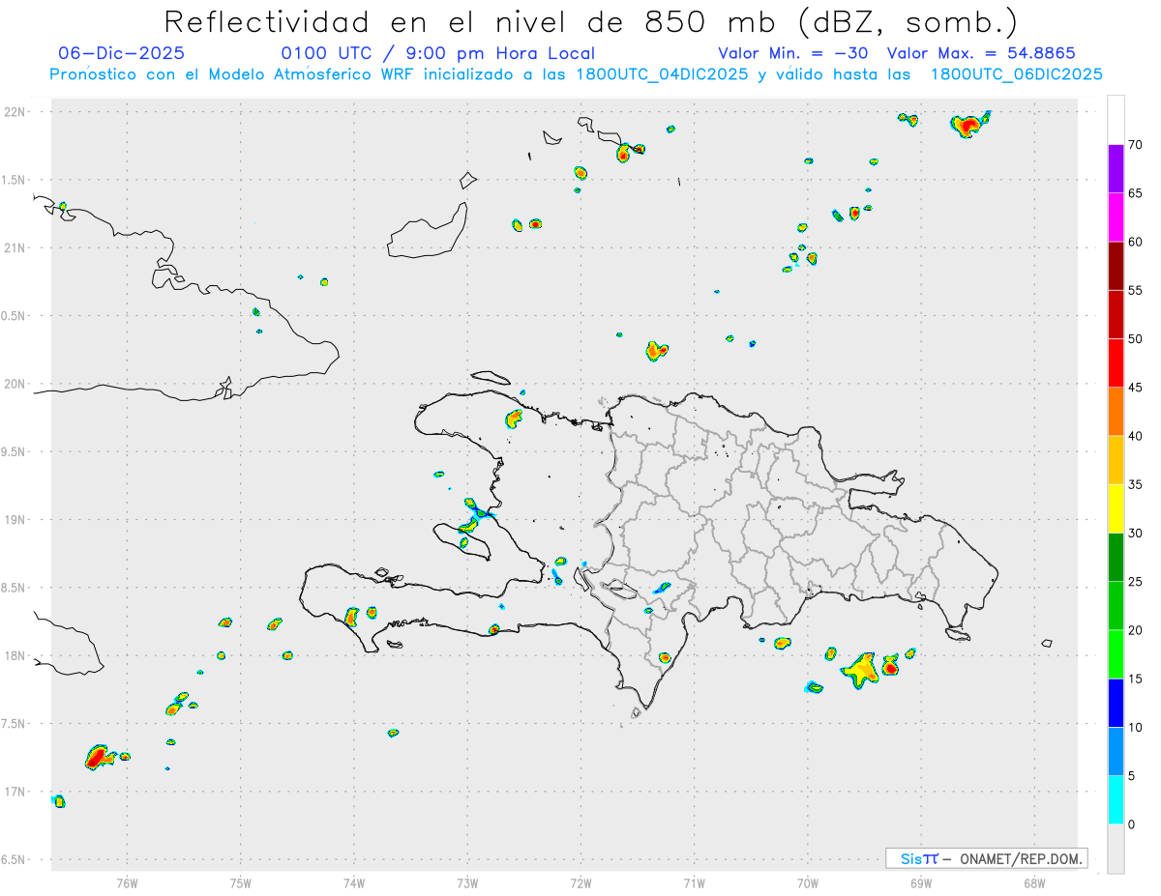Select the date label "06-Dic-2025"
This screenshot has height=896, width=1161.
(121, 53)
